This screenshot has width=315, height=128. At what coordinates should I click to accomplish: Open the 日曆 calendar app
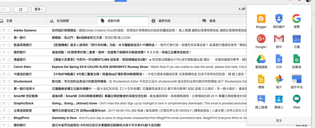pyautogui.click(x=297, y=41)
